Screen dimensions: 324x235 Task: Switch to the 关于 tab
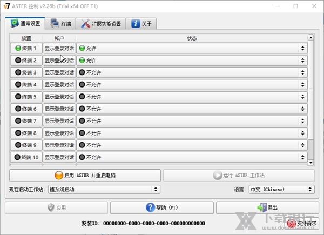(141, 24)
